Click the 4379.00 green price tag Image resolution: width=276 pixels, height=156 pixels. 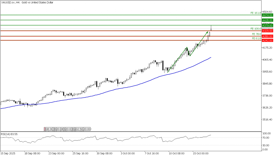pos(267,25)
